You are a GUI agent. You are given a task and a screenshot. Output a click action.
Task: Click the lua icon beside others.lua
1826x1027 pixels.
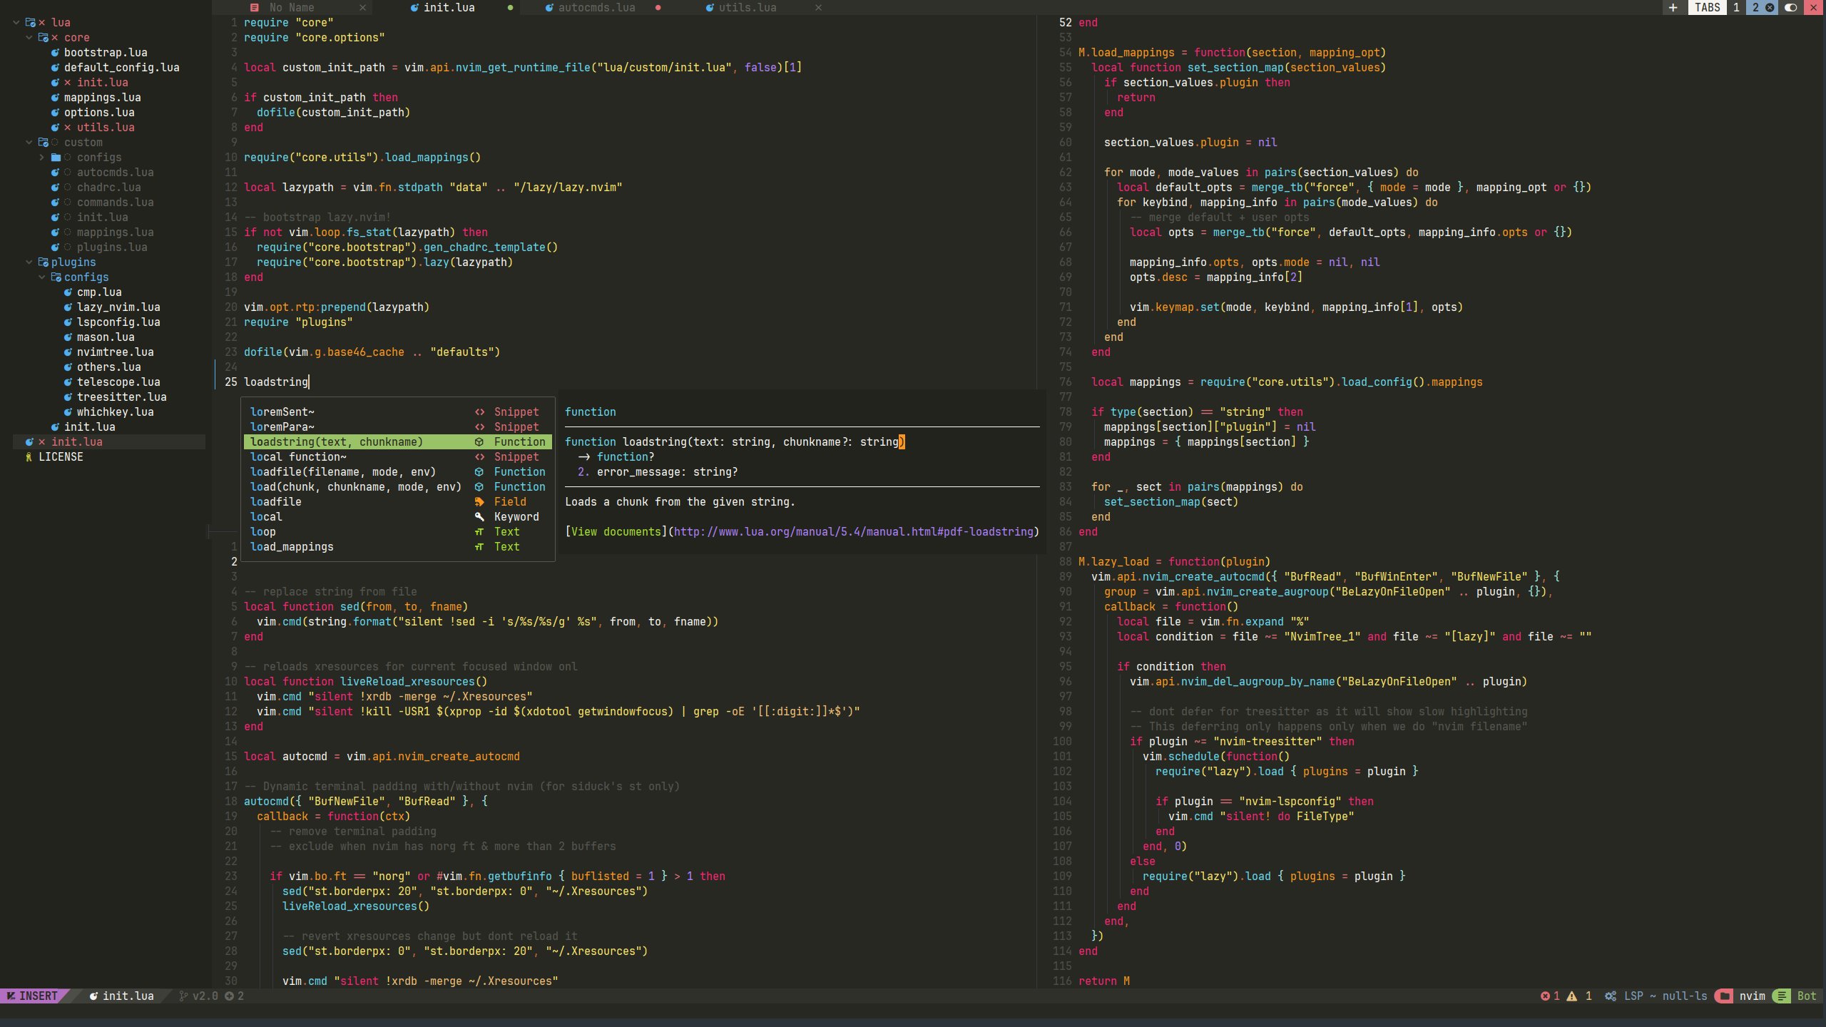(68, 367)
